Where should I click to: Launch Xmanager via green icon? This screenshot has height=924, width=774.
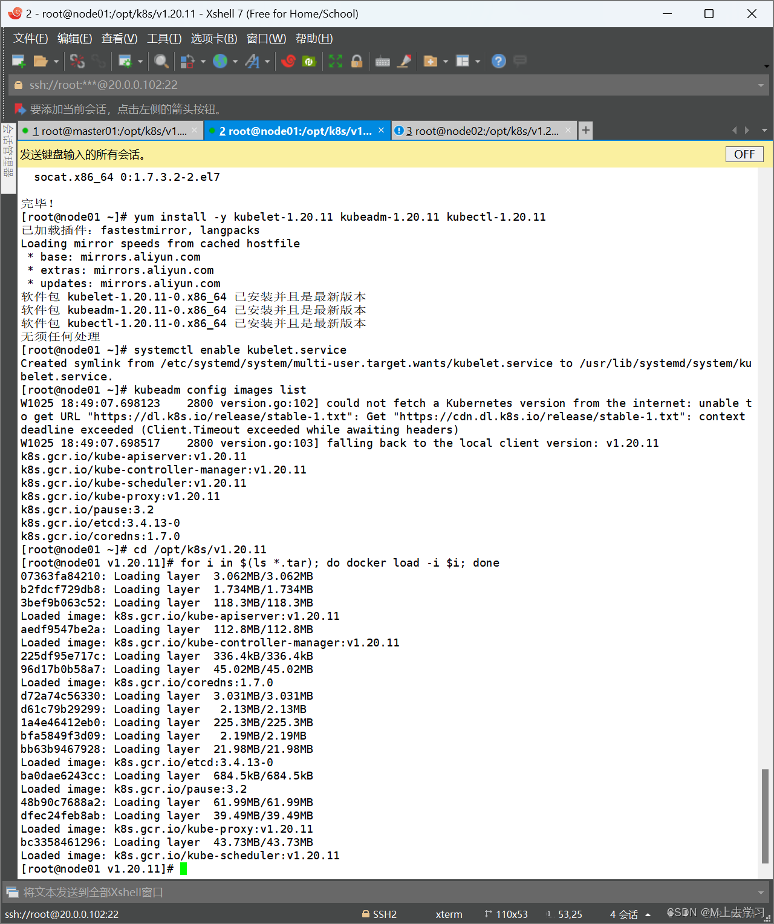(x=309, y=61)
